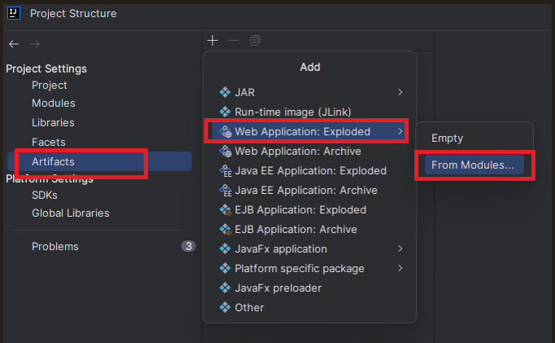Click the Web Application: Archive icon
Image resolution: width=555 pixels, height=343 pixels.
point(225,151)
